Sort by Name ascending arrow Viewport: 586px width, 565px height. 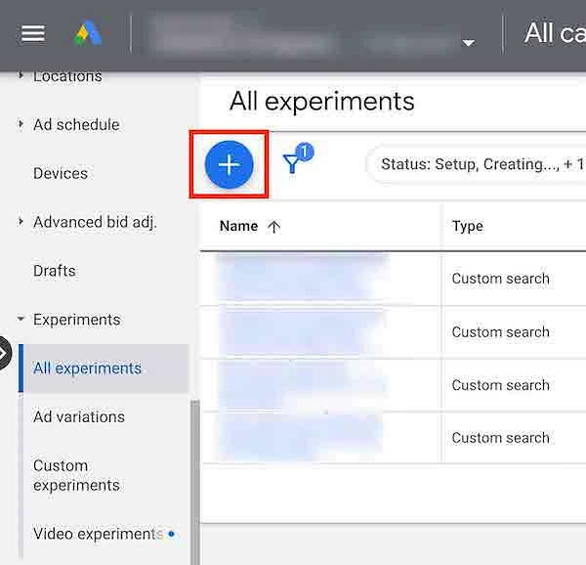[273, 227]
